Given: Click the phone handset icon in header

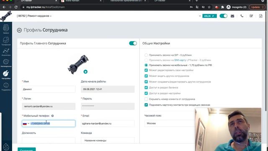Looking at the screenshot, I should (242, 16).
